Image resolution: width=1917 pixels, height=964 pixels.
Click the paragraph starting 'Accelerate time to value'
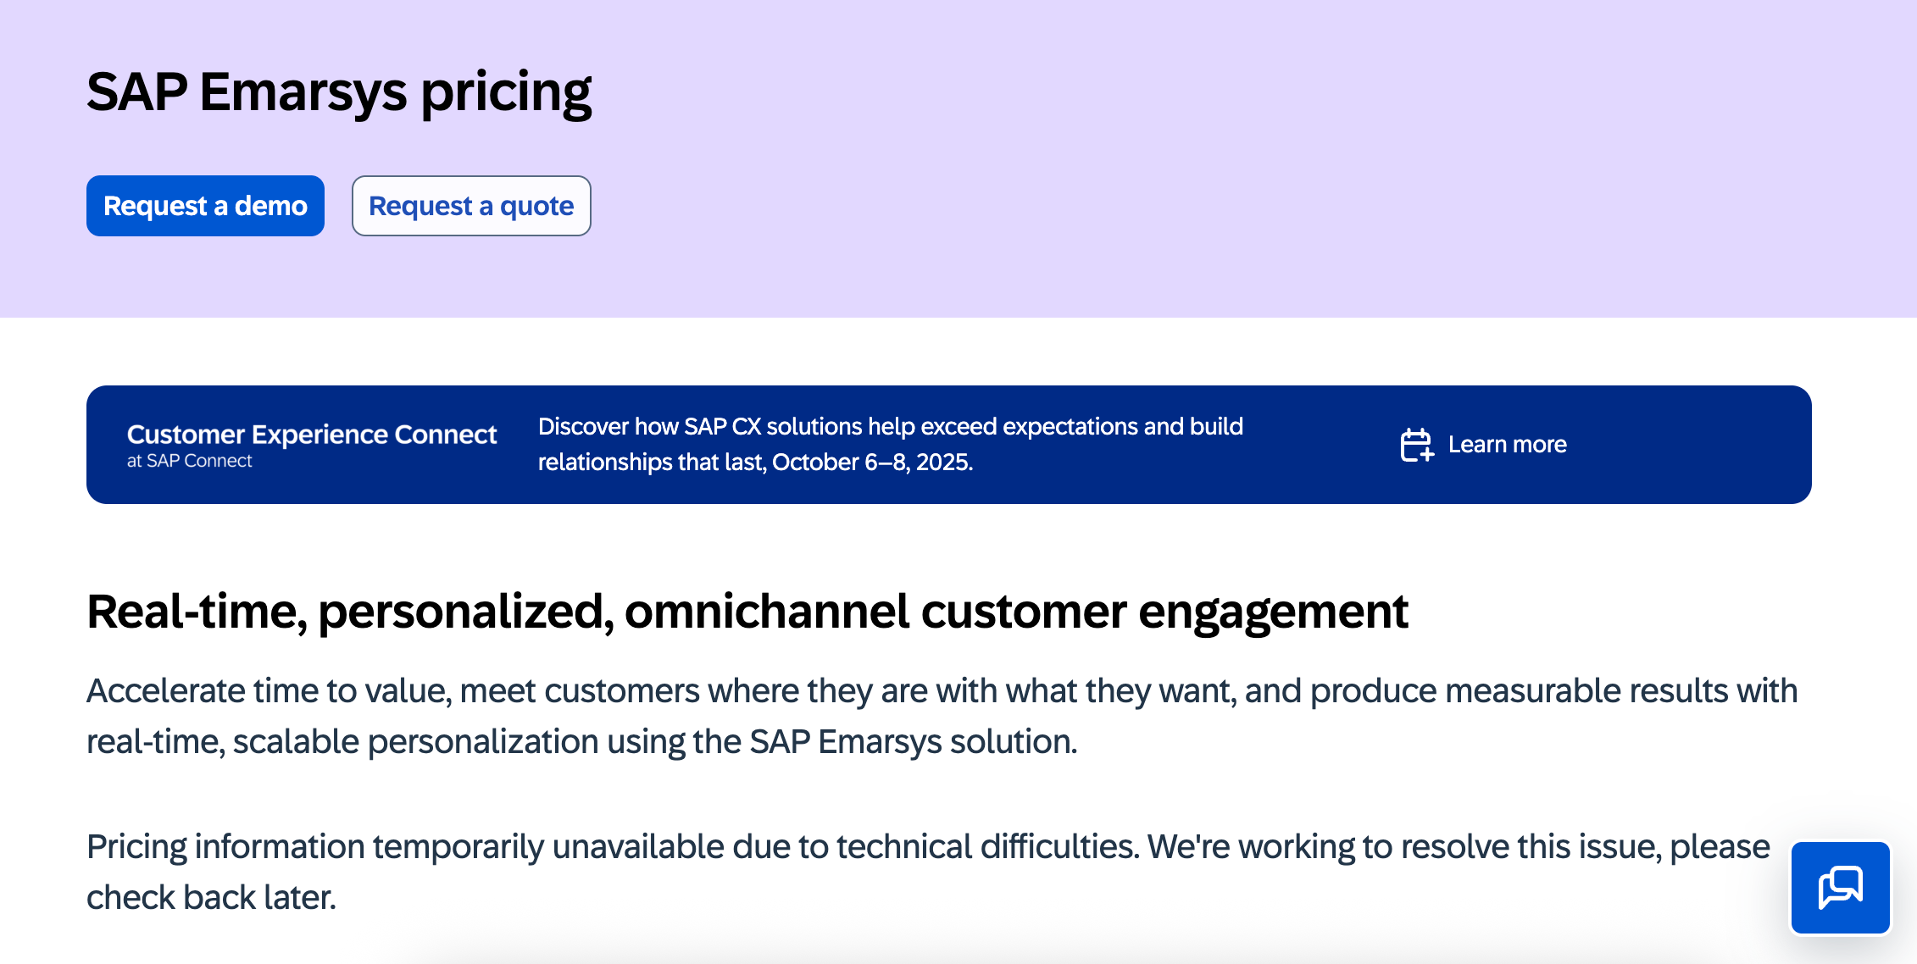pos(942,716)
